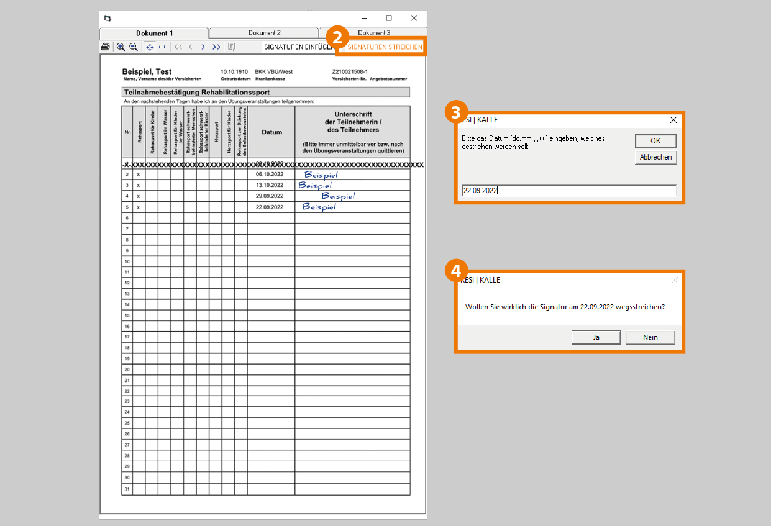Click the date input field showing 22.09.2022

568,191
